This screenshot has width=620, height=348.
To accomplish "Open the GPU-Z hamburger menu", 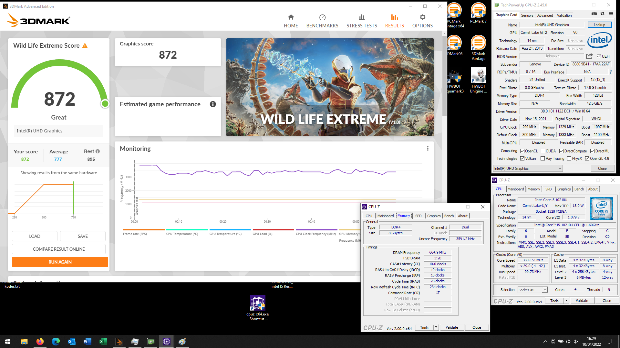I will click(611, 14).
